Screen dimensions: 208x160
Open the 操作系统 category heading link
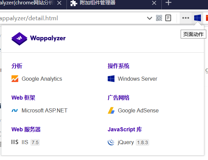coord(119,66)
